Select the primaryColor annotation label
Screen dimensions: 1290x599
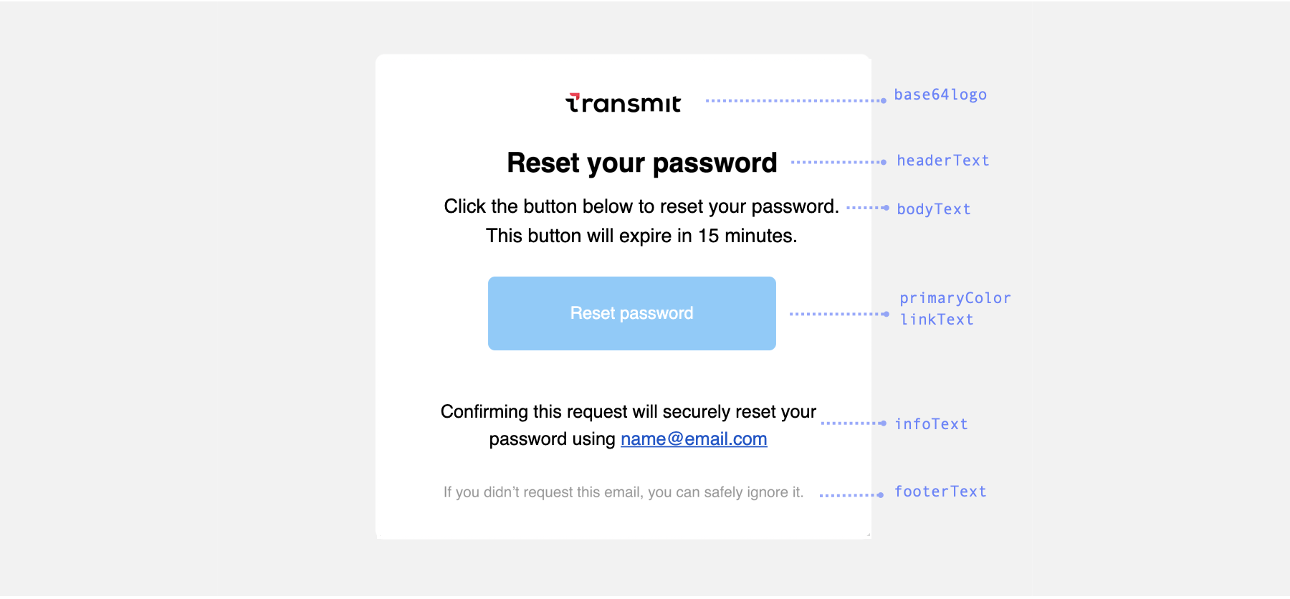point(955,298)
